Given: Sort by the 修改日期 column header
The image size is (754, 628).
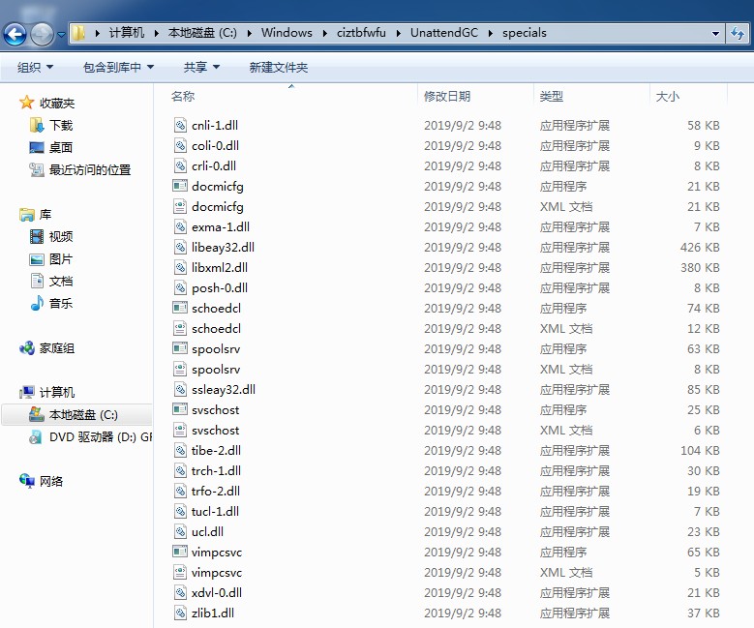Looking at the screenshot, I should (x=447, y=96).
